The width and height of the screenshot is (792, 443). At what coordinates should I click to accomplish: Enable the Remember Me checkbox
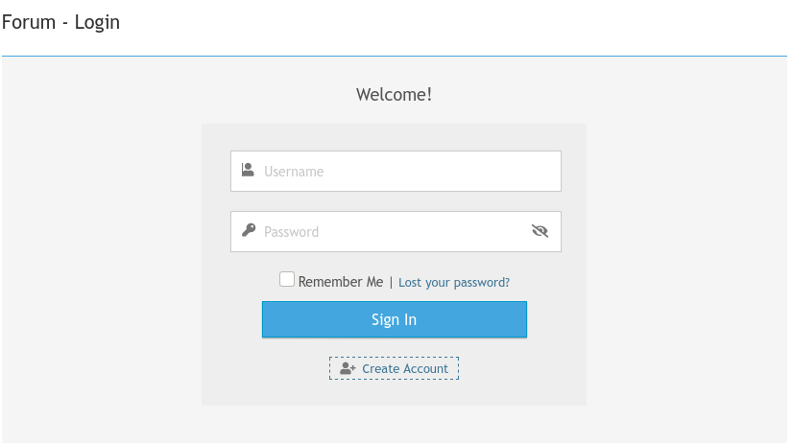287,279
